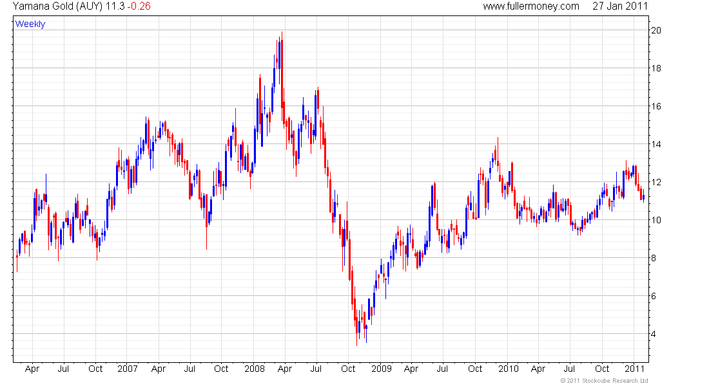Image resolution: width=709 pixels, height=386 pixels.
Task: Click the '2007' year label on time axis
Action: point(128,369)
